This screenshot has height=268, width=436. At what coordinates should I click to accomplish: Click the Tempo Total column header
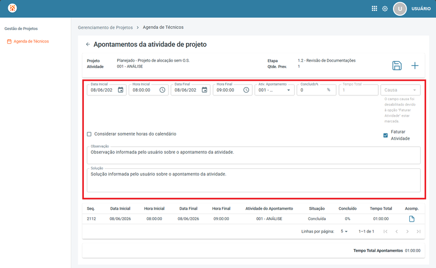pyautogui.click(x=380, y=209)
